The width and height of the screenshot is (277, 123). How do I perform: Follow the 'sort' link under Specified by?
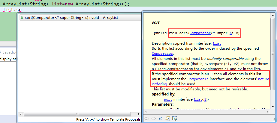point(168,99)
